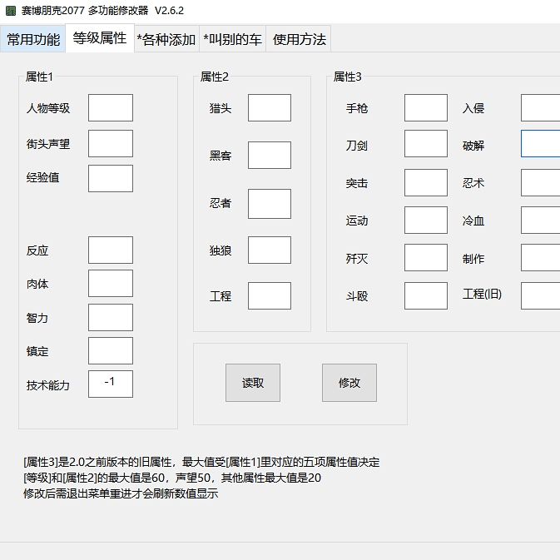Select the 工程(旧) input box

pyautogui.click(x=541, y=295)
